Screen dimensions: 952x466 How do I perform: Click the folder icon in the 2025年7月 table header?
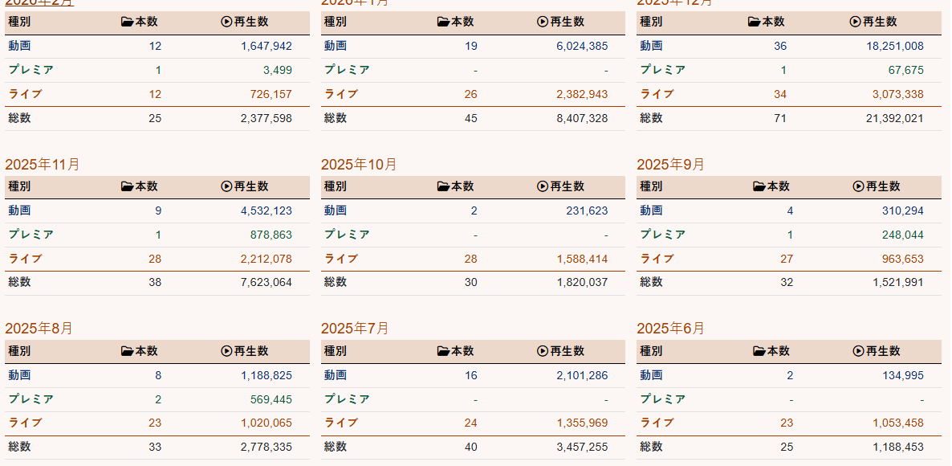(443, 351)
